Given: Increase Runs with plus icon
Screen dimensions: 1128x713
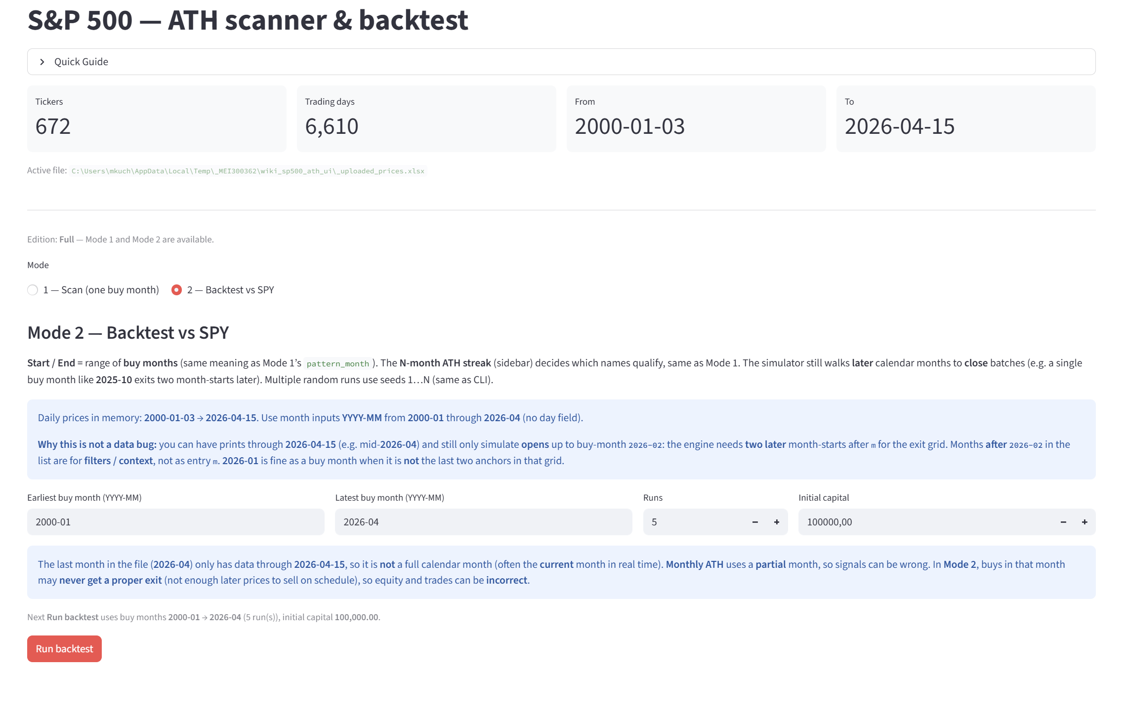Looking at the screenshot, I should coord(777,522).
